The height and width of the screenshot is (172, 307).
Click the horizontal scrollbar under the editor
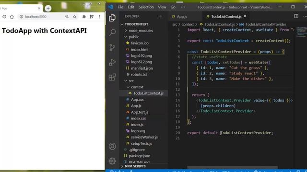point(232,167)
